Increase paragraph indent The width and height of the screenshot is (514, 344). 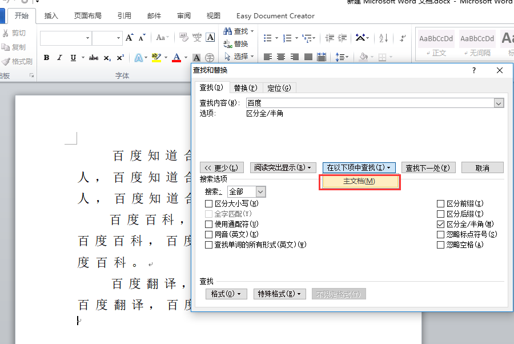point(342,38)
